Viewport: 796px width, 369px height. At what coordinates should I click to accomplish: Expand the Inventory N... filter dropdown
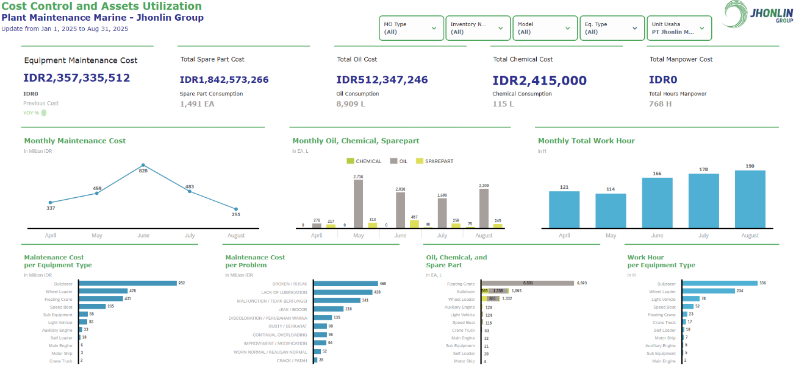point(478,28)
